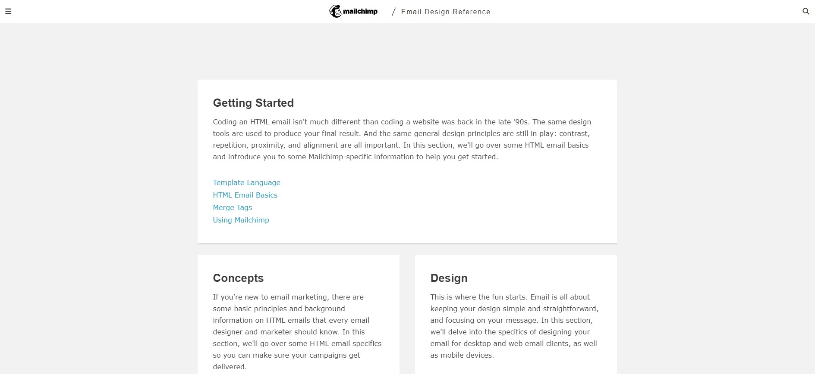815x374 pixels.
Task: Open the hamburger navigation menu
Action: click(x=8, y=12)
